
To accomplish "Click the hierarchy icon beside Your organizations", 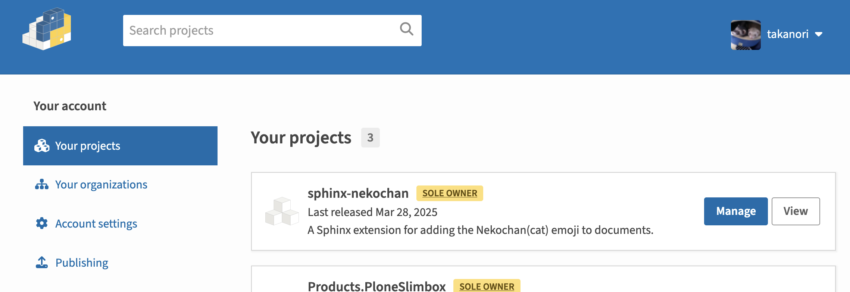I will 42,184.
